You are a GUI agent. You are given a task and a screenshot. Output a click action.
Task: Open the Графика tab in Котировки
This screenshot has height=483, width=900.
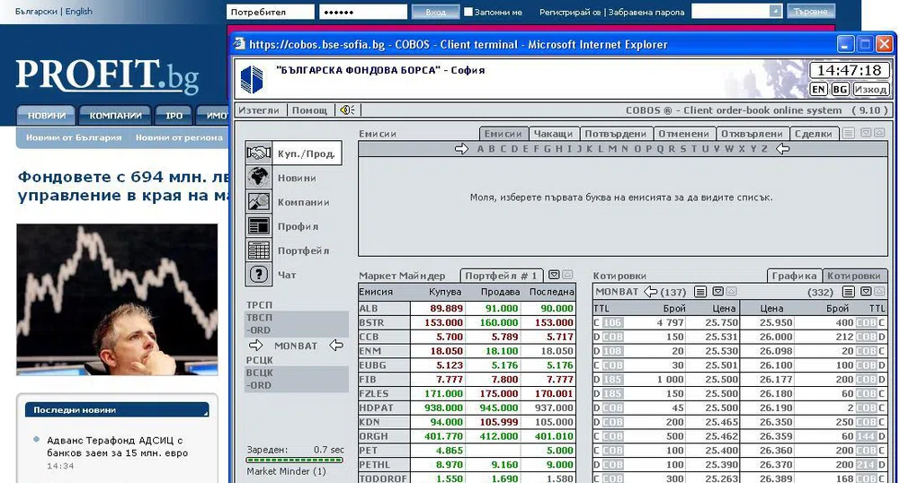coord(794,276)
